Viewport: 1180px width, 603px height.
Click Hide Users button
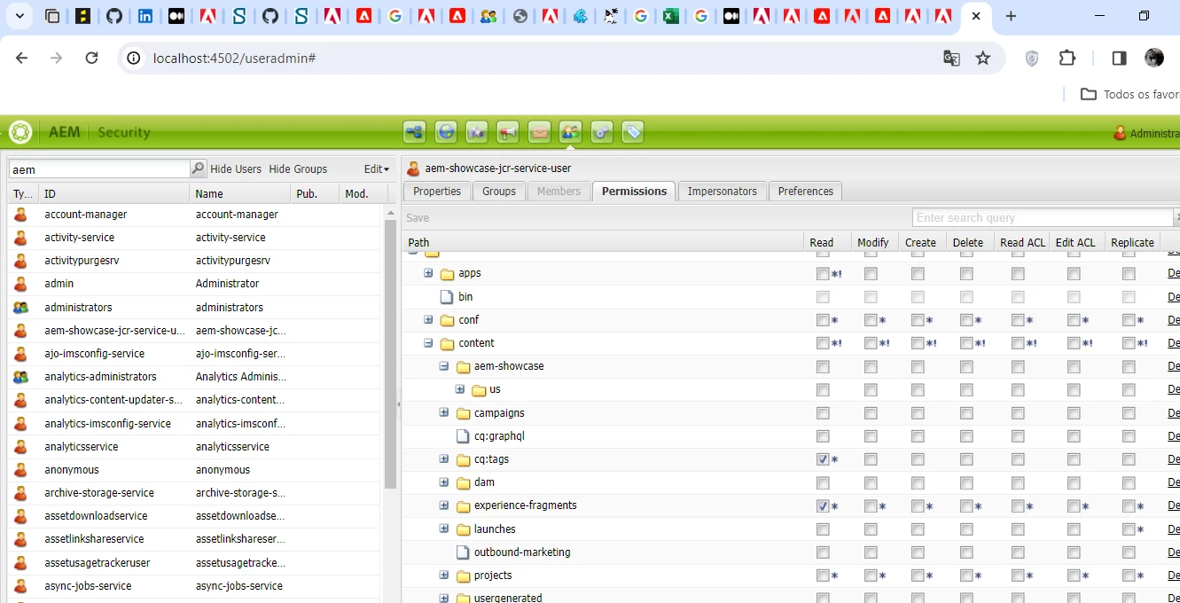click(x=236, y=168)
